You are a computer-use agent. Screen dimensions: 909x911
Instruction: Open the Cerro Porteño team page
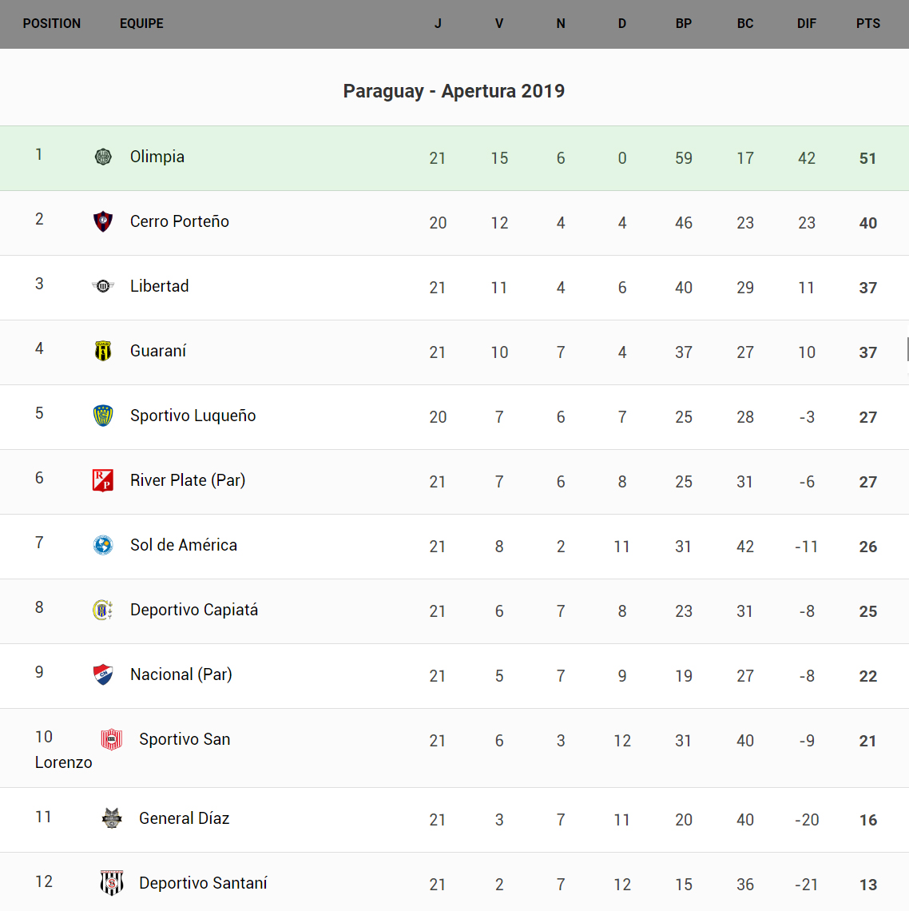[x=180, y=221]
